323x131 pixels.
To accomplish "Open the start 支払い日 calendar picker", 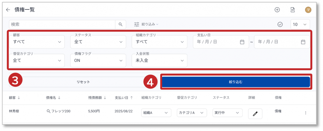I will (242, 42).
